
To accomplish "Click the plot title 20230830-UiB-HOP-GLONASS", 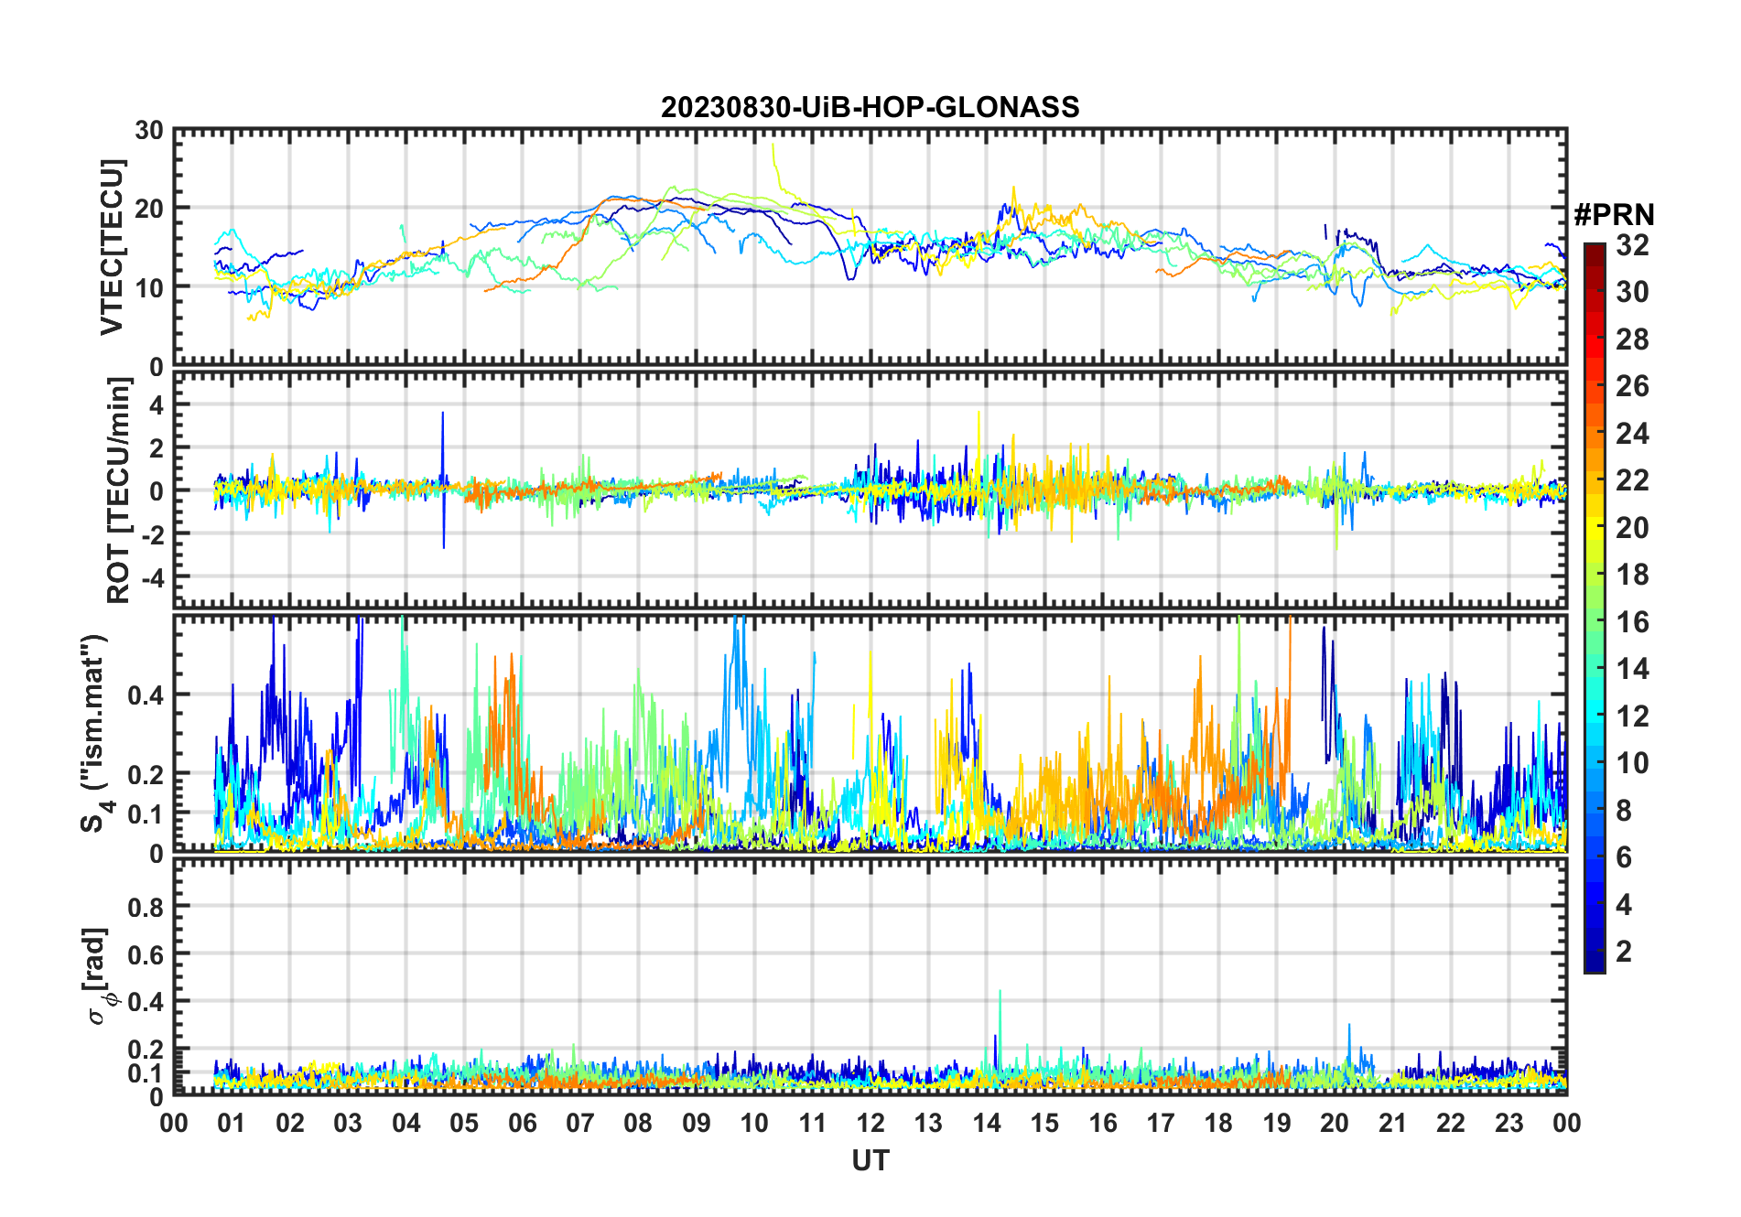I will [870, 108].
